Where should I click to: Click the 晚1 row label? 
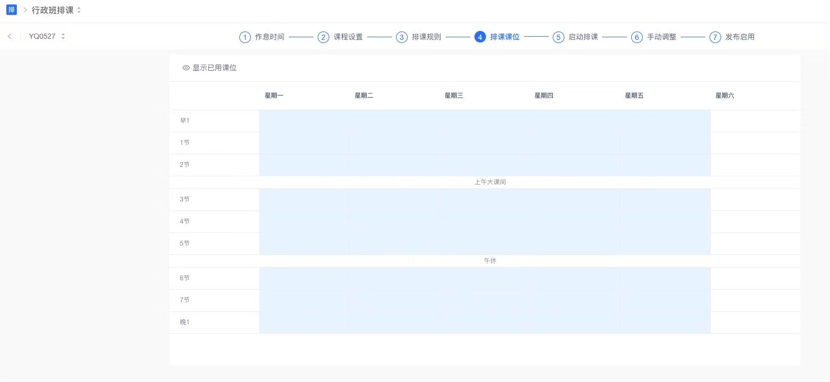(x=185, y=322)
